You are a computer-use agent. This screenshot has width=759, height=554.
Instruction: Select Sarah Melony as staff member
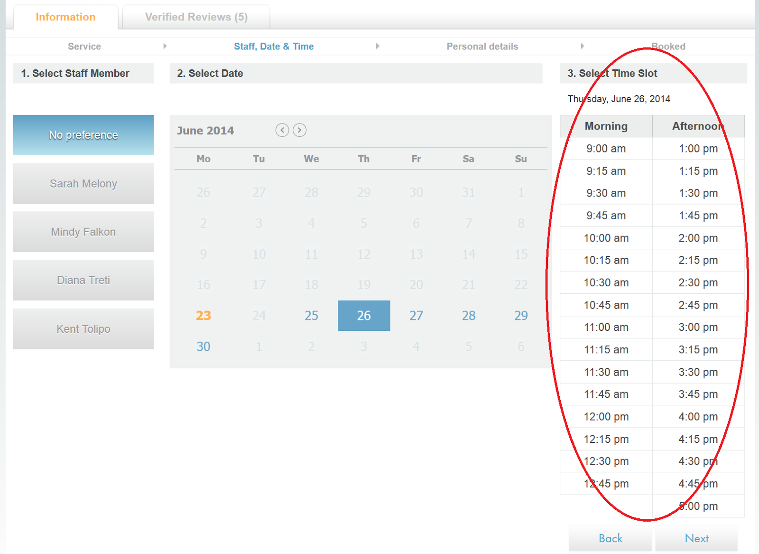(83, 184)
